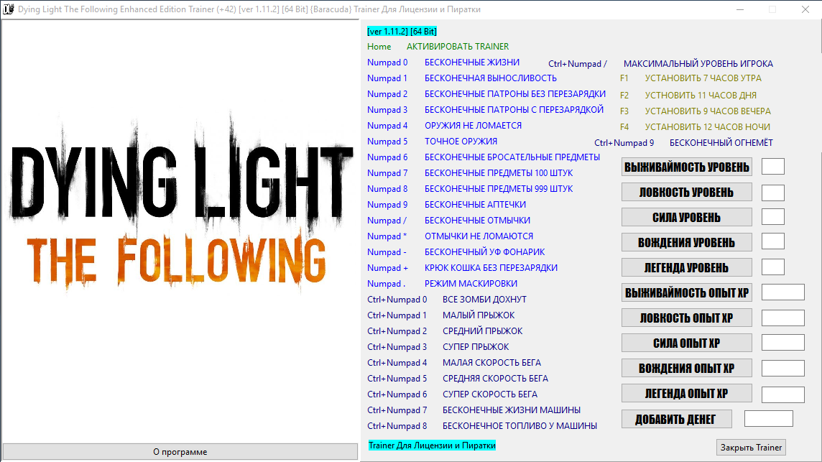This screenshot has height=462, width=822.
Task: Focus the СИЛА УРОВЕНЬ input field
Action: (773, 216)
